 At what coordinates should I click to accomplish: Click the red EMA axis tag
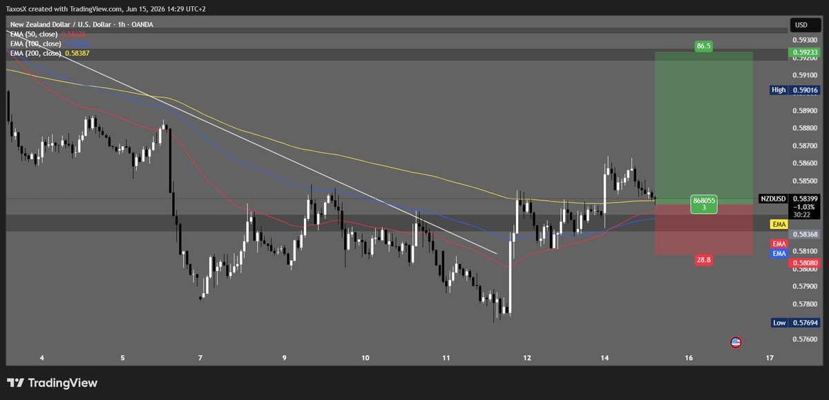coord(779,243)
